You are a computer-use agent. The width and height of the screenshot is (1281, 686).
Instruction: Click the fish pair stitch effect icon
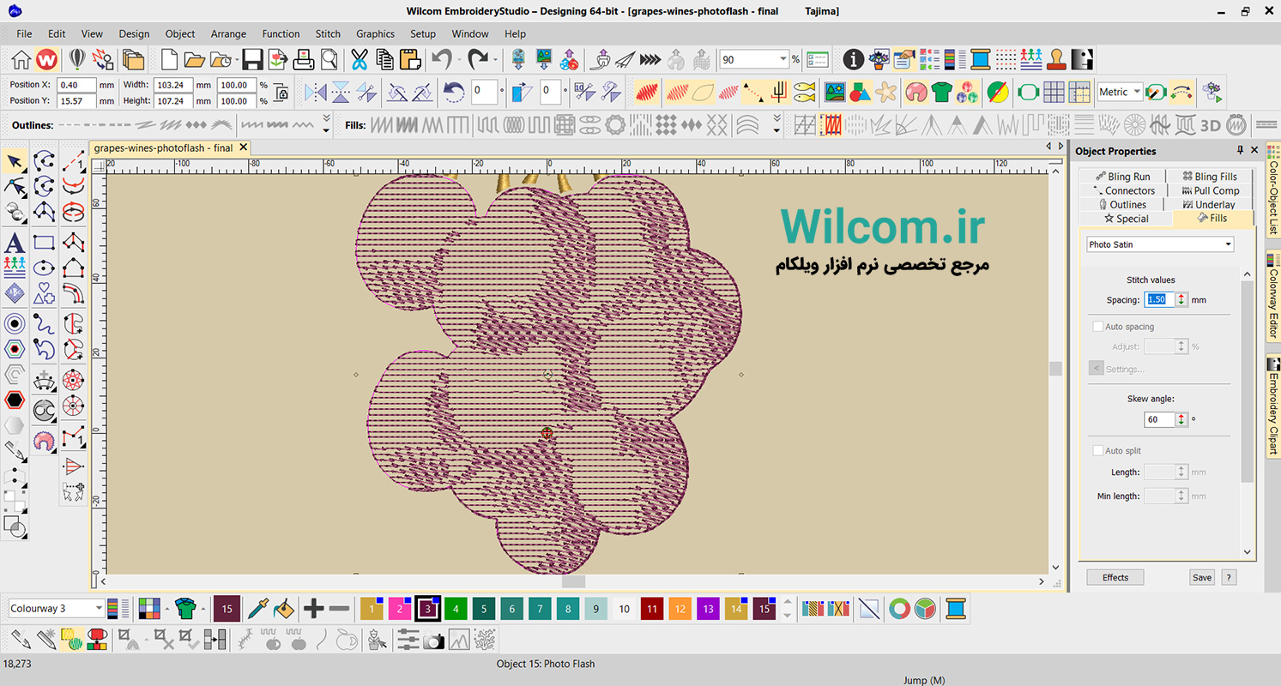tap(804, 92)
